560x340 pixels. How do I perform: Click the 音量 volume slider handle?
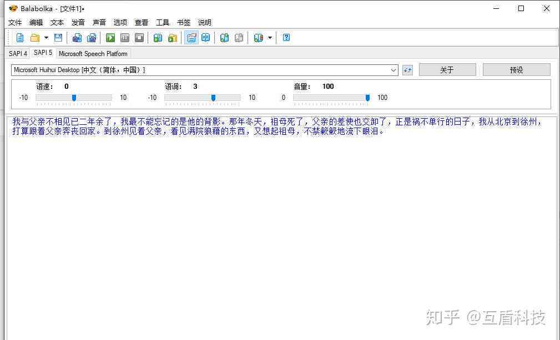pyautogui.click(x=367, y=98)
